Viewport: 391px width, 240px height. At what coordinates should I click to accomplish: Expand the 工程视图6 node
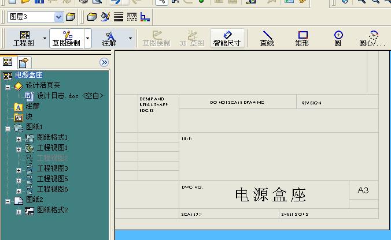tap(19, 191)
